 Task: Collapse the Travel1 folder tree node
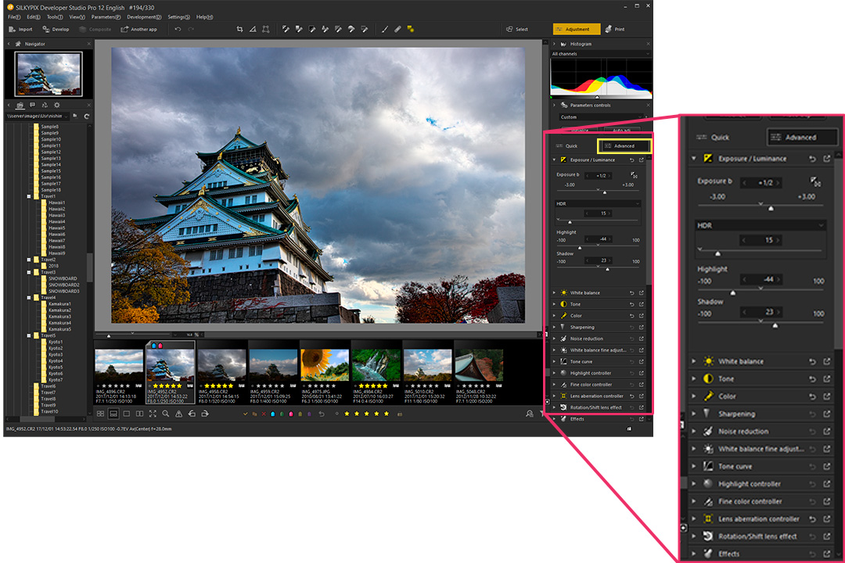pos(29,196)
